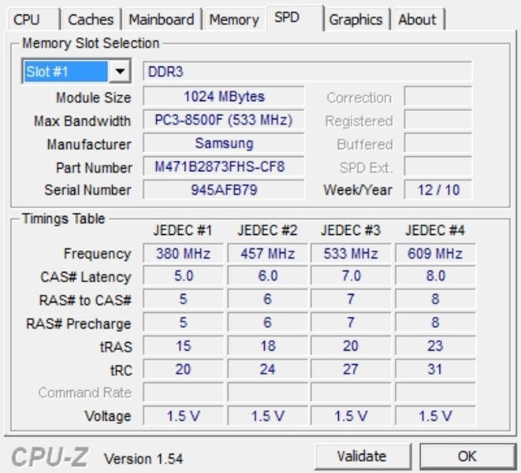Click the Module Size label
The image size is (521, 473).
pos(93,98)
